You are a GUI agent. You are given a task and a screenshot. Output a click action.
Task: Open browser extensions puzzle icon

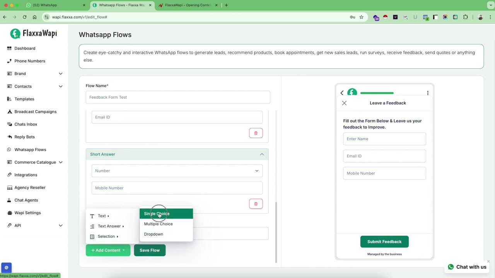(x=465, y=17)
